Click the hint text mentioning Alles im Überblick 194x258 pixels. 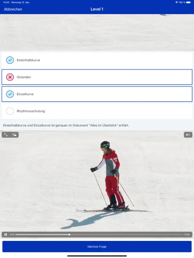pos(66,125)
